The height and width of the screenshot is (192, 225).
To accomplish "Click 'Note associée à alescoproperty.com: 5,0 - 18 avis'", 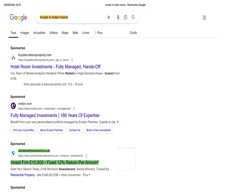I will [53, 84].
